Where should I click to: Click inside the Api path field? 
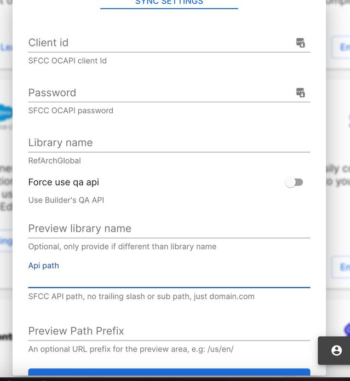[x=169, y=279]
